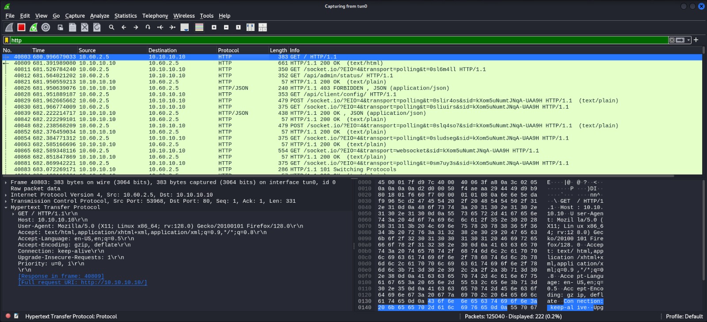Open the Analyze menu

coord(99,16)
